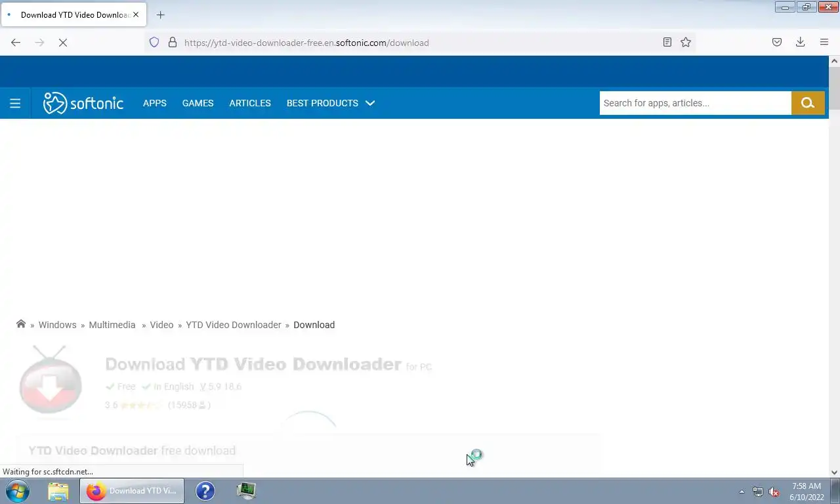Click the Search for apps input field
Image resolution: width=840 pixels, height=504 pixels.
pyautogui.click(x=696, y=103)
